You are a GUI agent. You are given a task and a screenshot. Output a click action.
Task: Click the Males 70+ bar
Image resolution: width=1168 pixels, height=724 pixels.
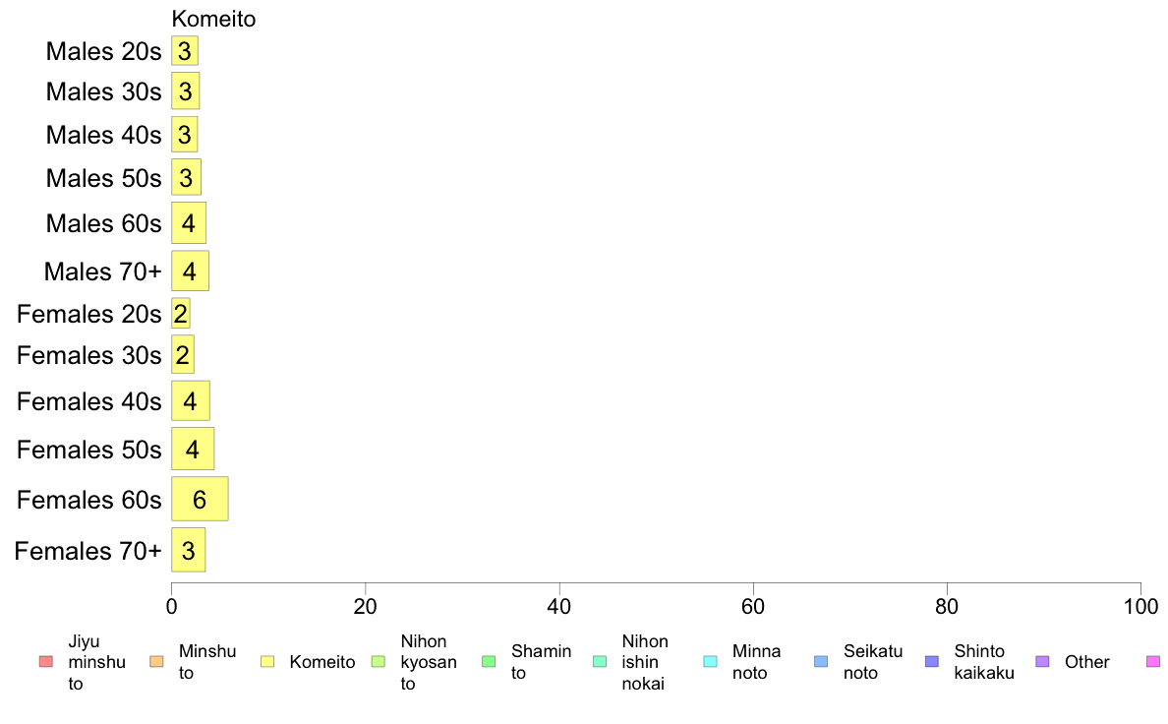(x=190, y=271)
